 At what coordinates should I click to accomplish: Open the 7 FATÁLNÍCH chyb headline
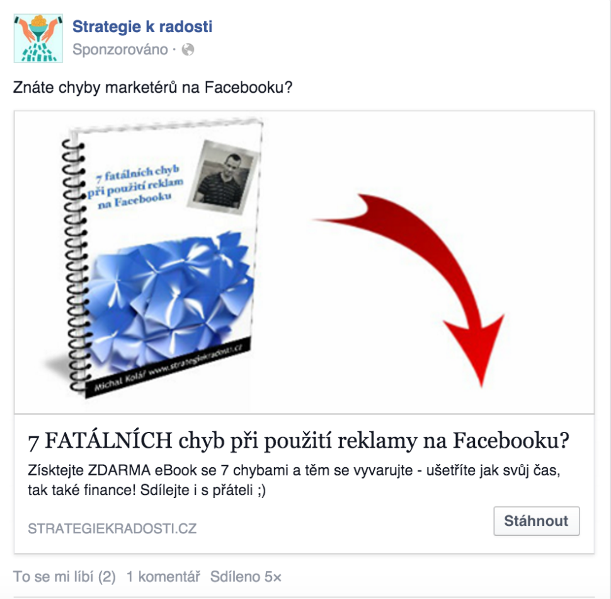[299, 441]
